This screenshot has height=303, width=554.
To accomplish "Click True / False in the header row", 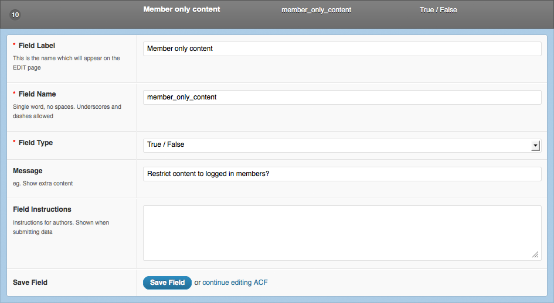I will tap(438, 10).
